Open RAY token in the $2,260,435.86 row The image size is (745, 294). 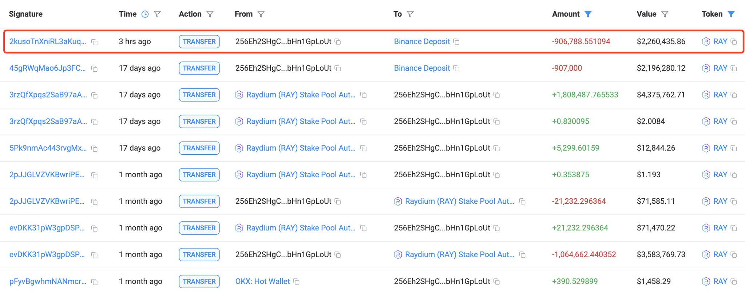coord(720,41)
